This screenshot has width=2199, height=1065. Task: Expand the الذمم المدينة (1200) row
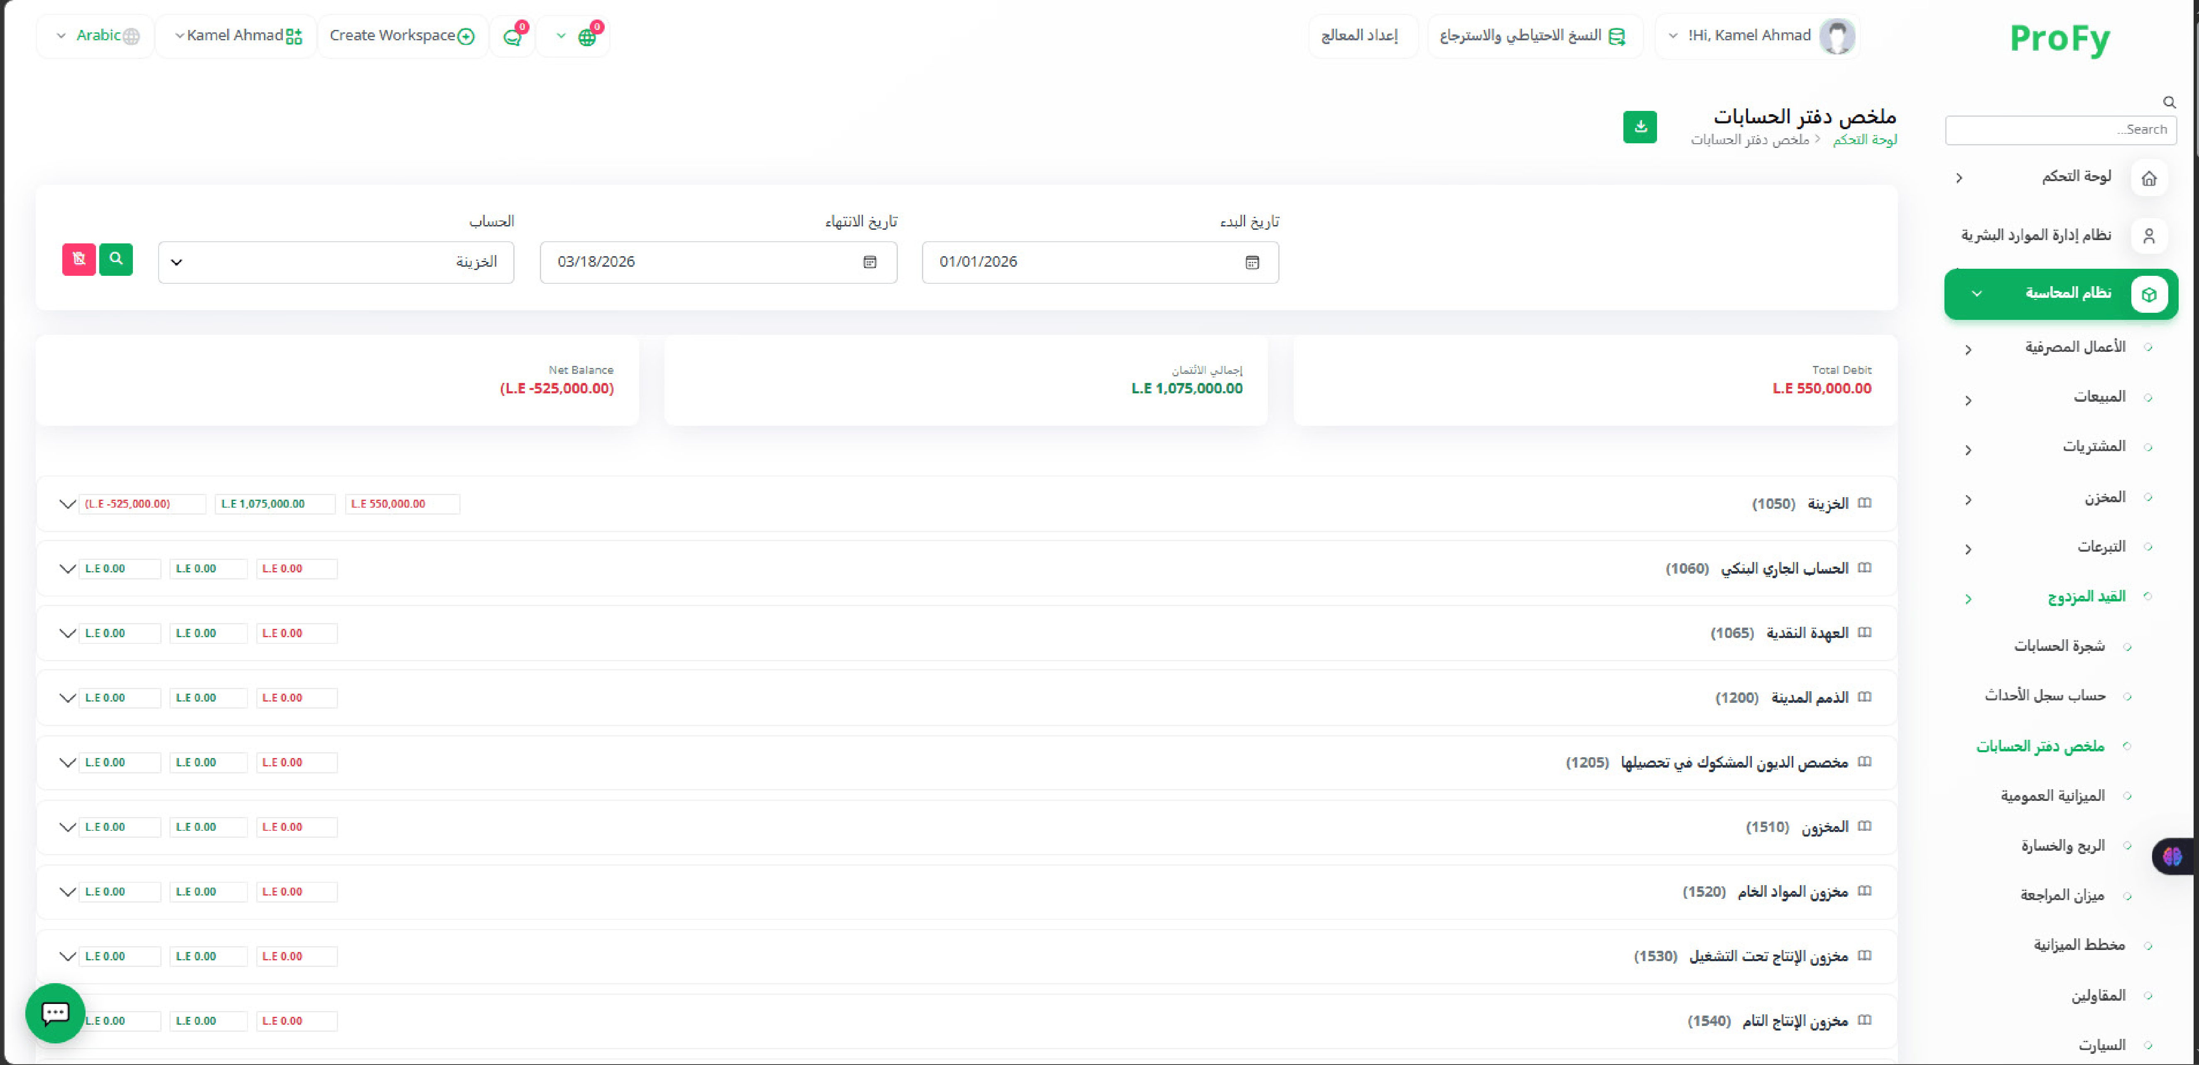tap(67, 698)
